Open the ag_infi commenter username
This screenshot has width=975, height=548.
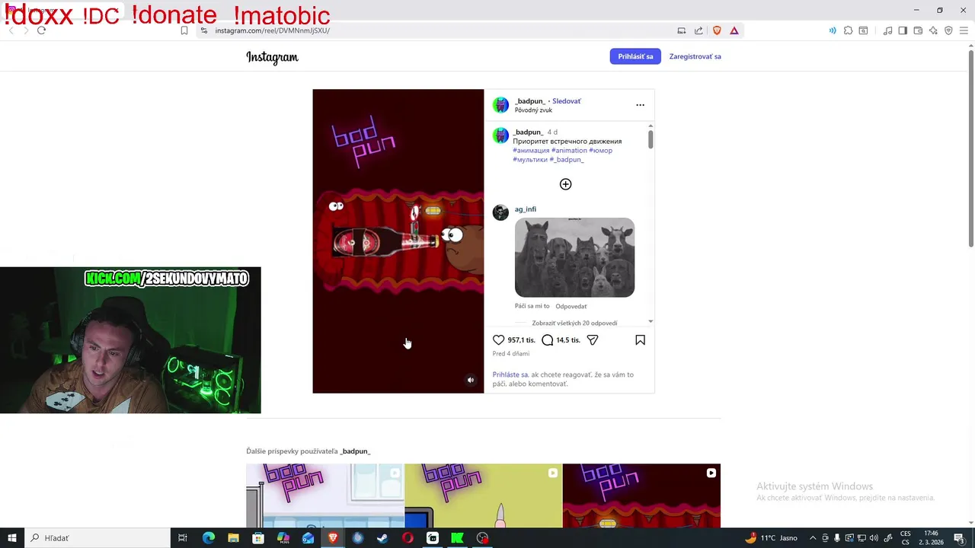(x=526, y=209)
